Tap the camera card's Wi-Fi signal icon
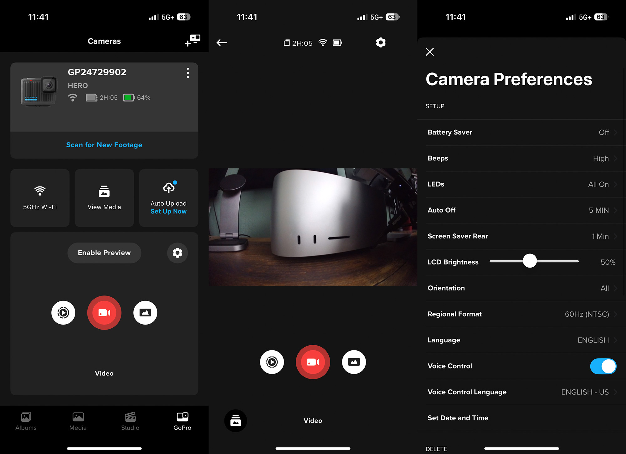 pos(73,98)
